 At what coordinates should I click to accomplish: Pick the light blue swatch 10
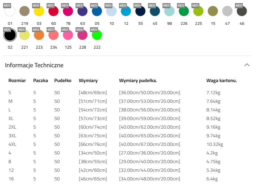pyautogui.click(x=111, y=11)
